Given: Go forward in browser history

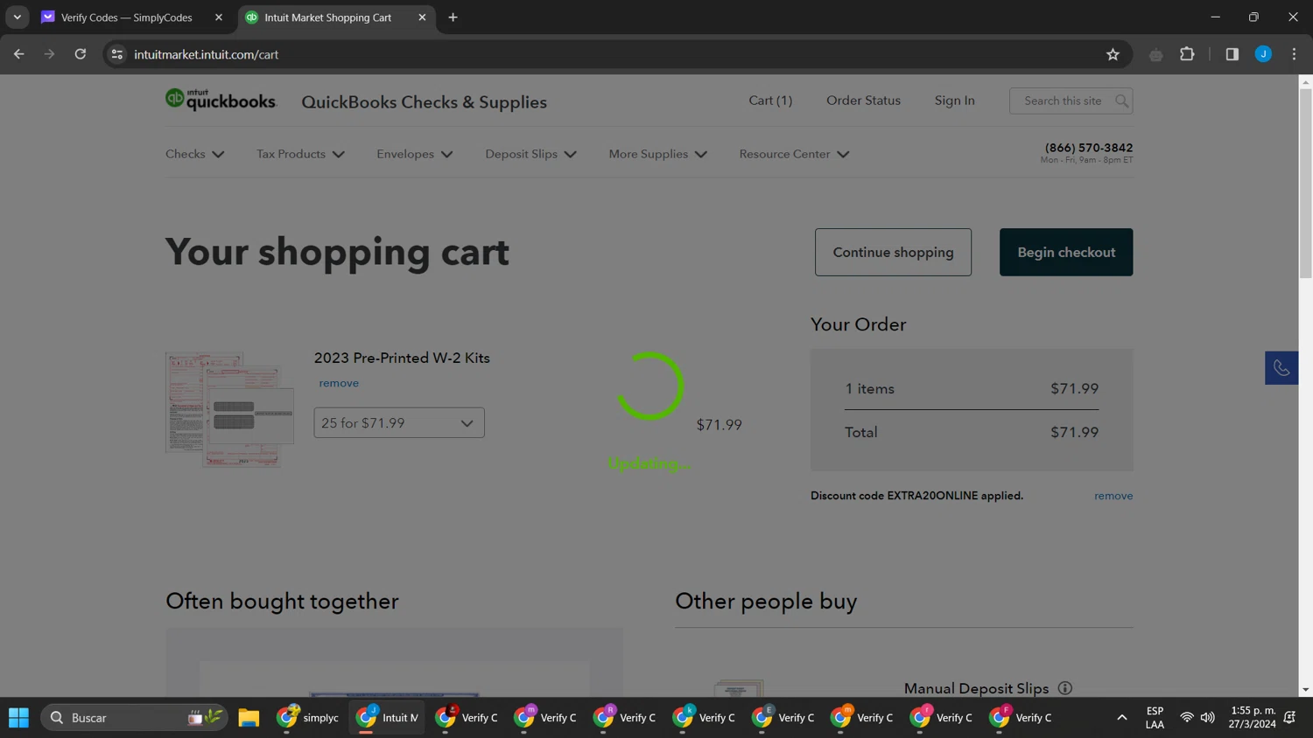Looking at the screenshot, I should point(49,54).
